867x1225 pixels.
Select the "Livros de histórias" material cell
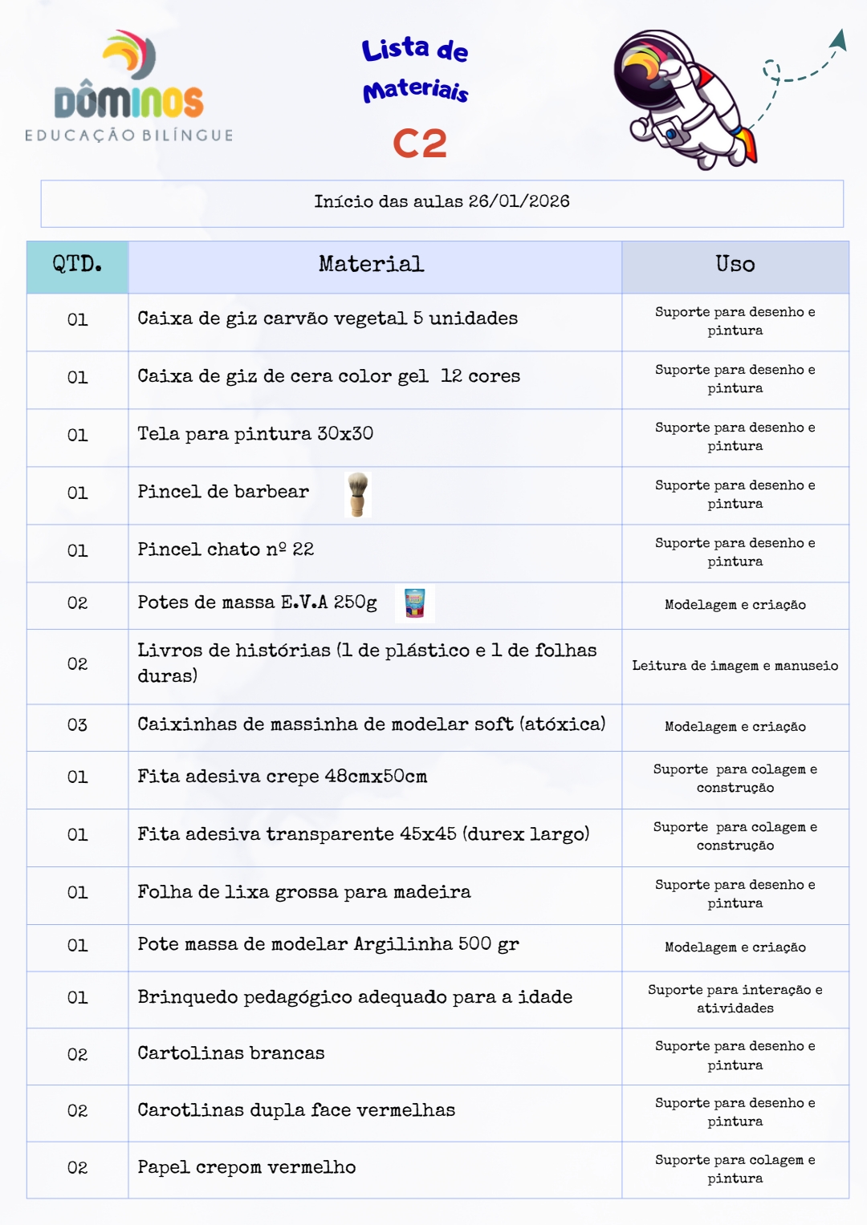point(367,663)
